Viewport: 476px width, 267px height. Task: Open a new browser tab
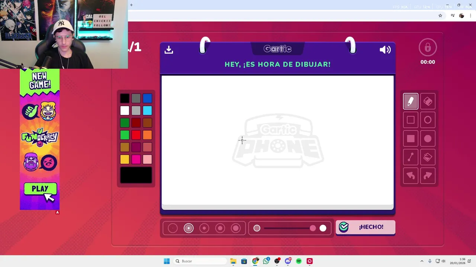131,5
